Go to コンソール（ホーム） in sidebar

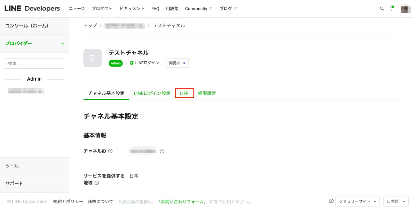(x=34, y=26)
